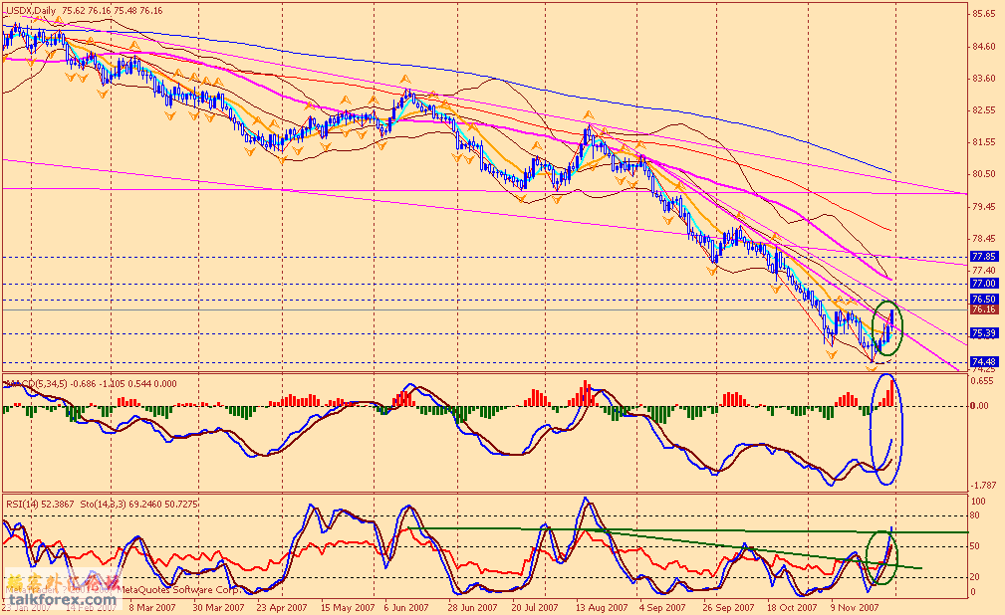Select the 30 Mar 2007 date label
Viewport: 1005px width, 615px height.
click(x=218, y=607)
